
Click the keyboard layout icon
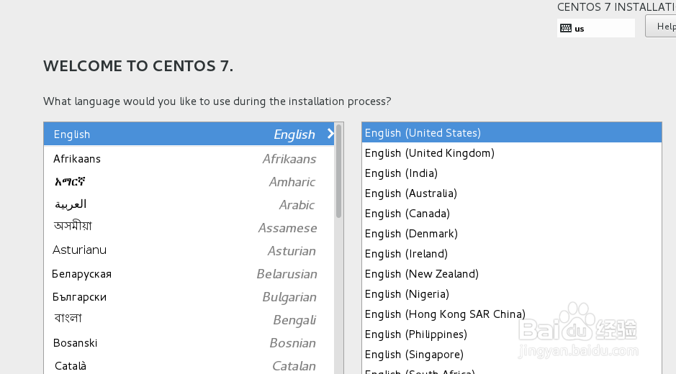coord(566,29)
